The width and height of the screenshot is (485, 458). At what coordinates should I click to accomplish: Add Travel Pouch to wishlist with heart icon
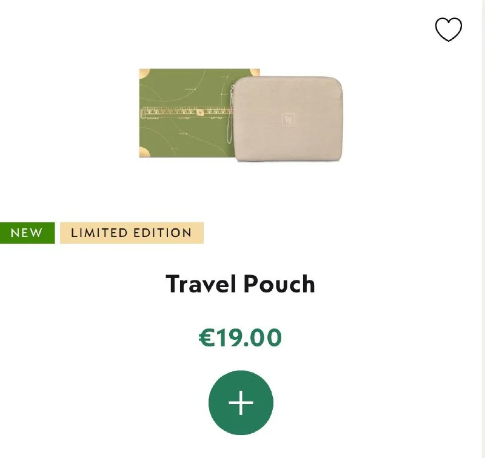point(449,29)
